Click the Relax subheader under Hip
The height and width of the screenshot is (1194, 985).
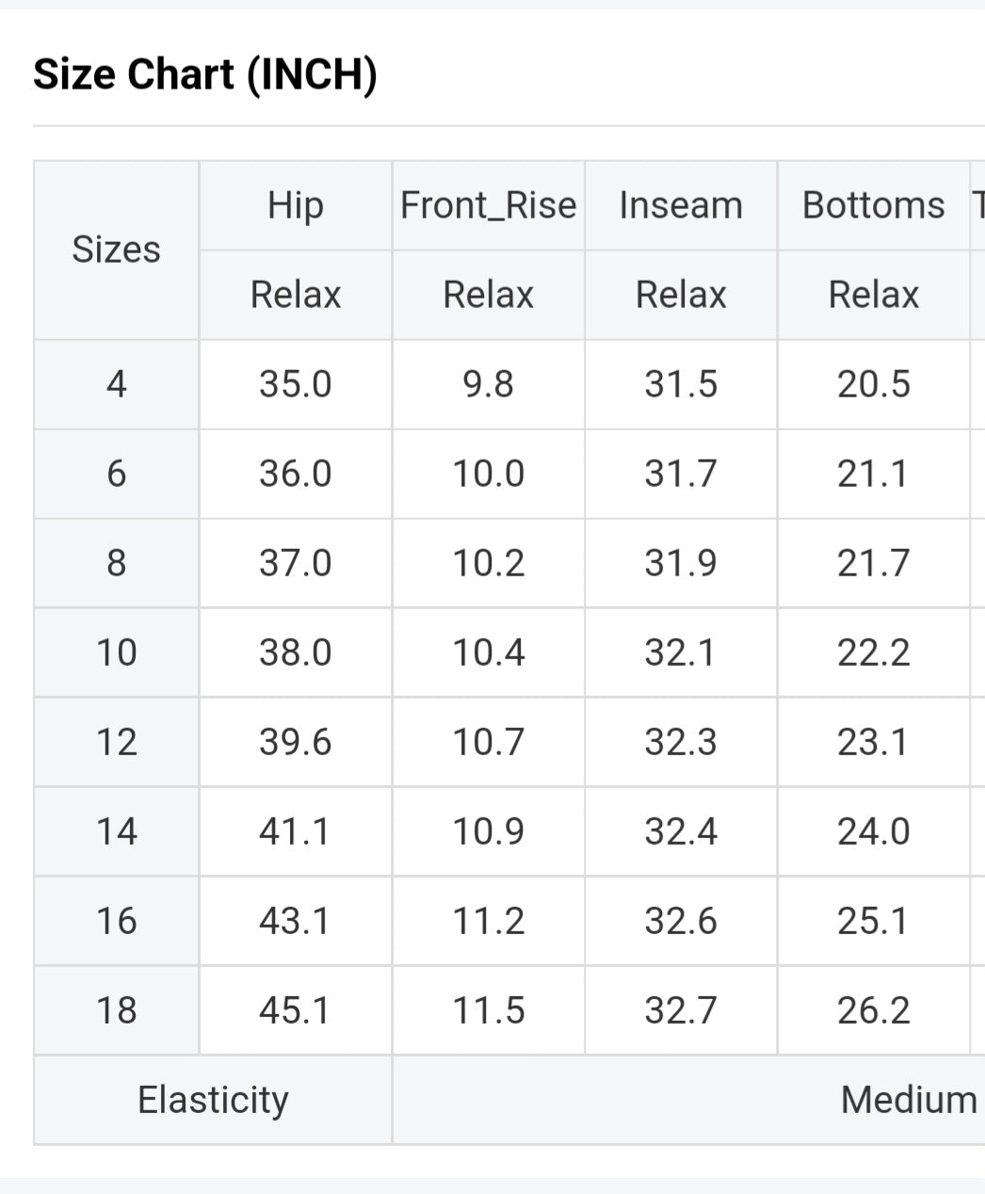click(295, 295)
